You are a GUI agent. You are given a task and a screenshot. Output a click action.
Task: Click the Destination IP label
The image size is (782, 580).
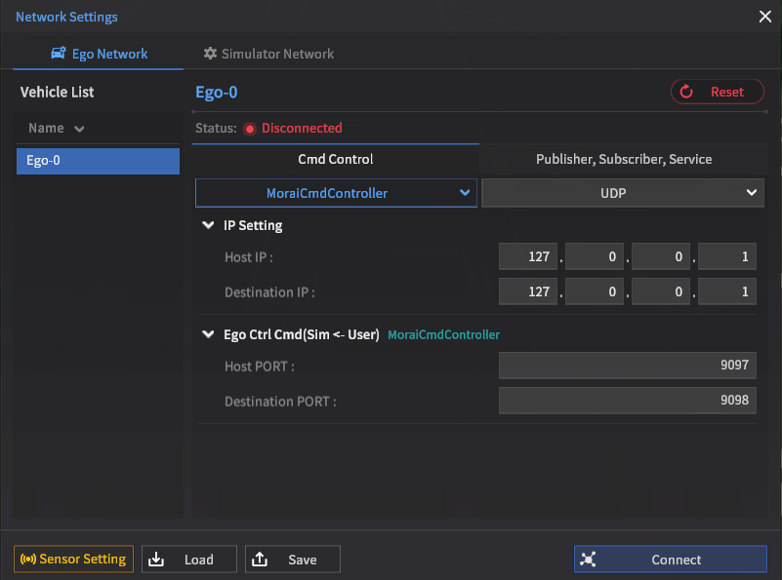pyautogui.click(x=269, y=291)
